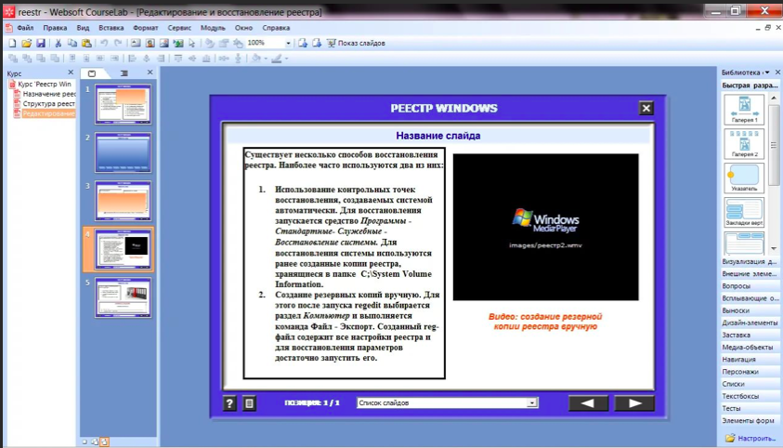Screen dimensions: 783x448
Task: Select the 'Редактирование' module in tree
Action: click(48, 114)
